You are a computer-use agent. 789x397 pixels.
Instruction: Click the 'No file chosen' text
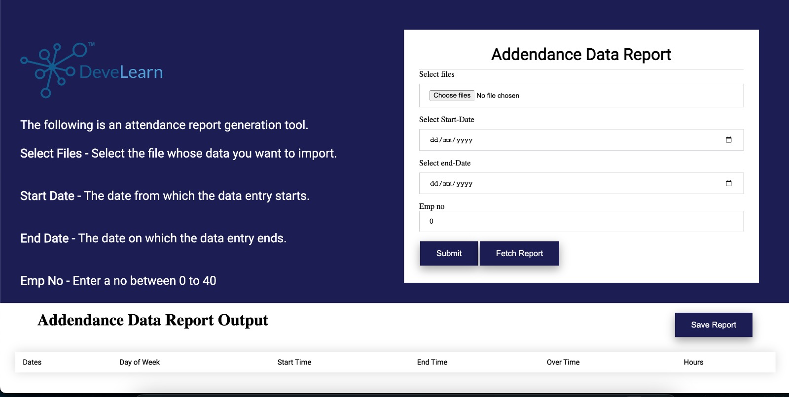498,96
